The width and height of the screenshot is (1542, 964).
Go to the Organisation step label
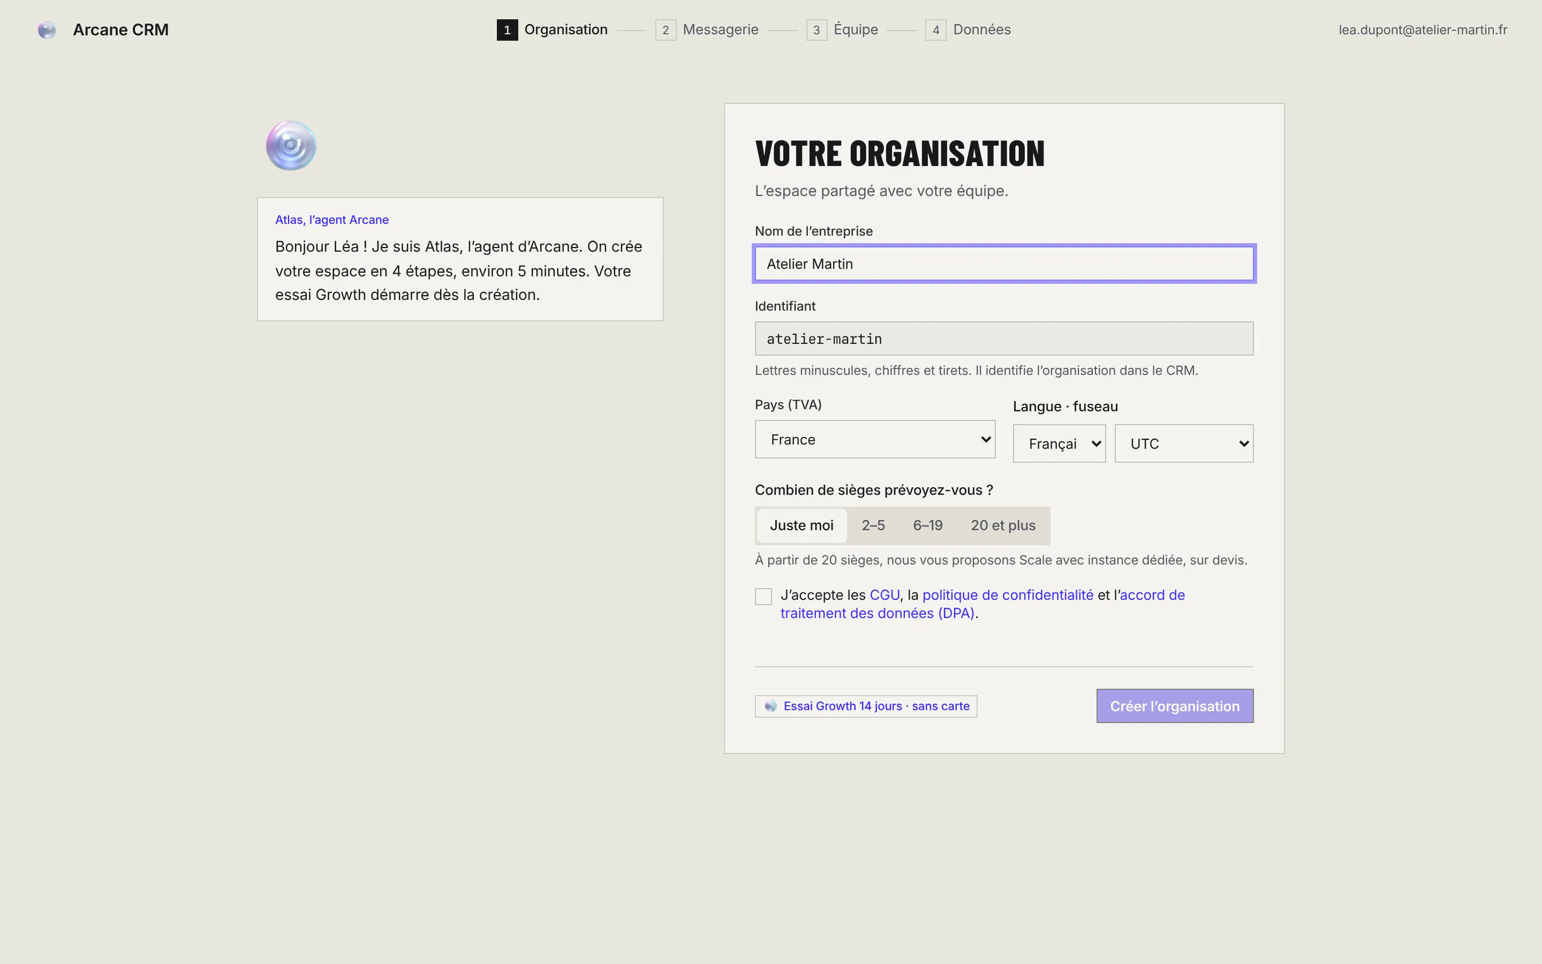tap(566, 30)
